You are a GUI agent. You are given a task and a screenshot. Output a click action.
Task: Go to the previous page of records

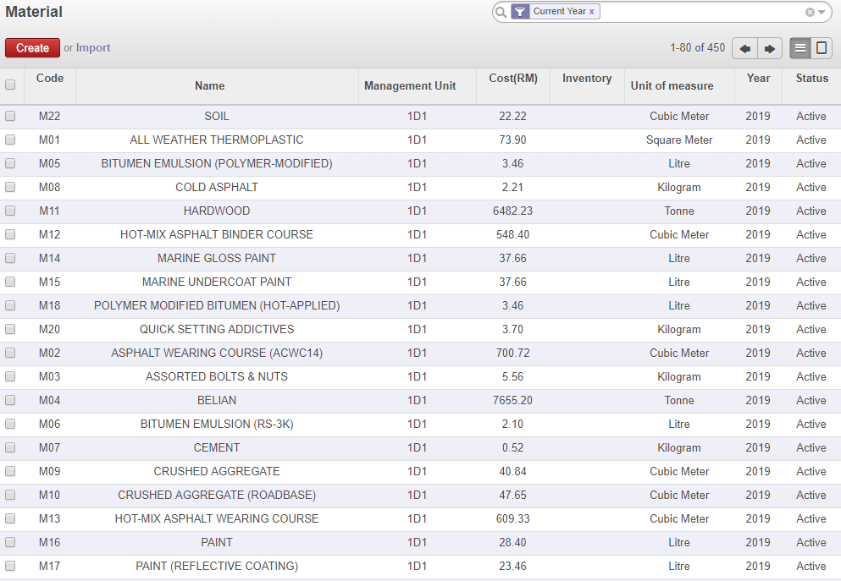[744, 48]
